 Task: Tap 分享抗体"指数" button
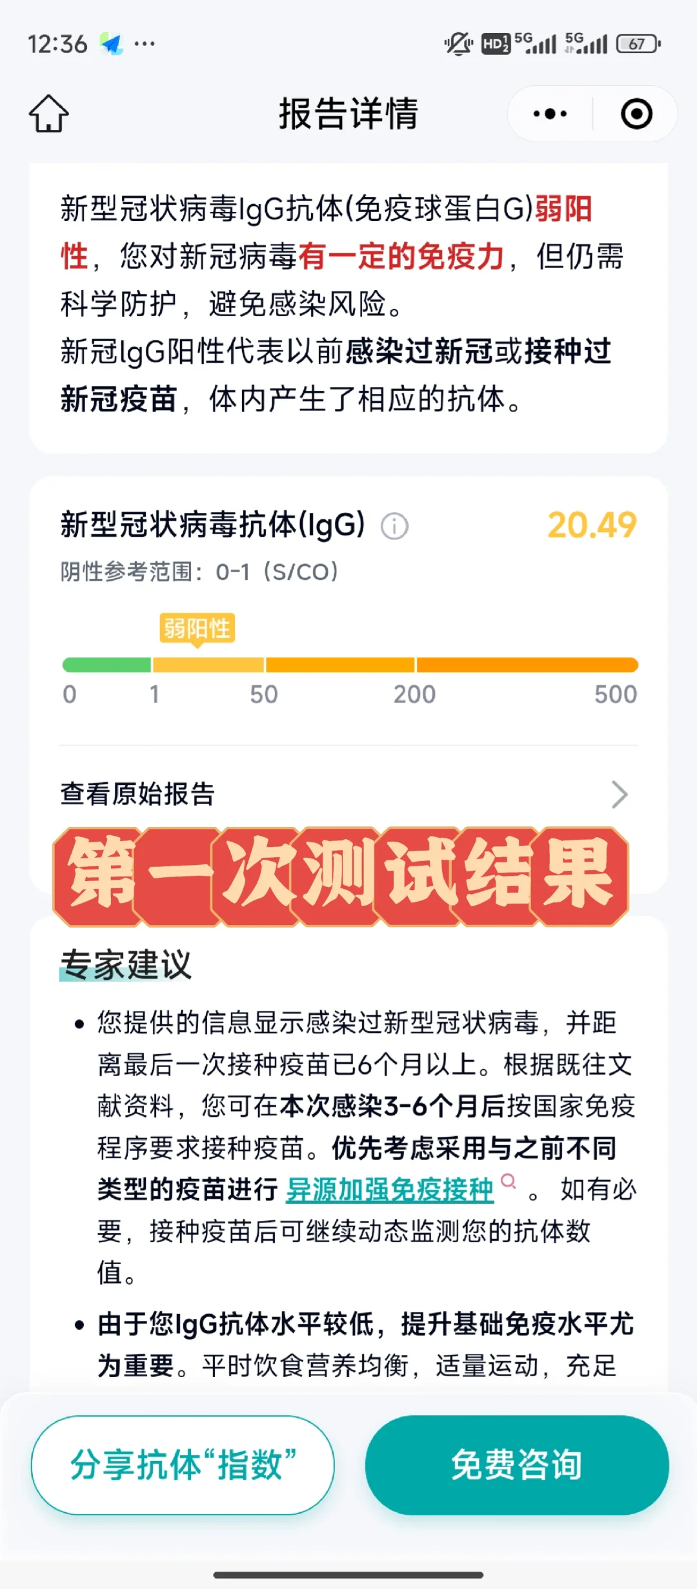pos(183,1465)
